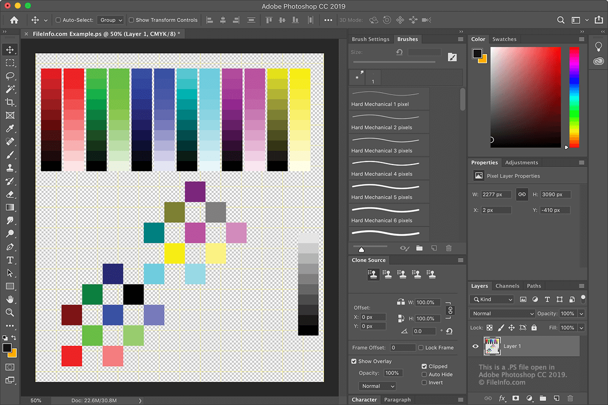
Task: Select the Zoom tool
Action: 10,313
